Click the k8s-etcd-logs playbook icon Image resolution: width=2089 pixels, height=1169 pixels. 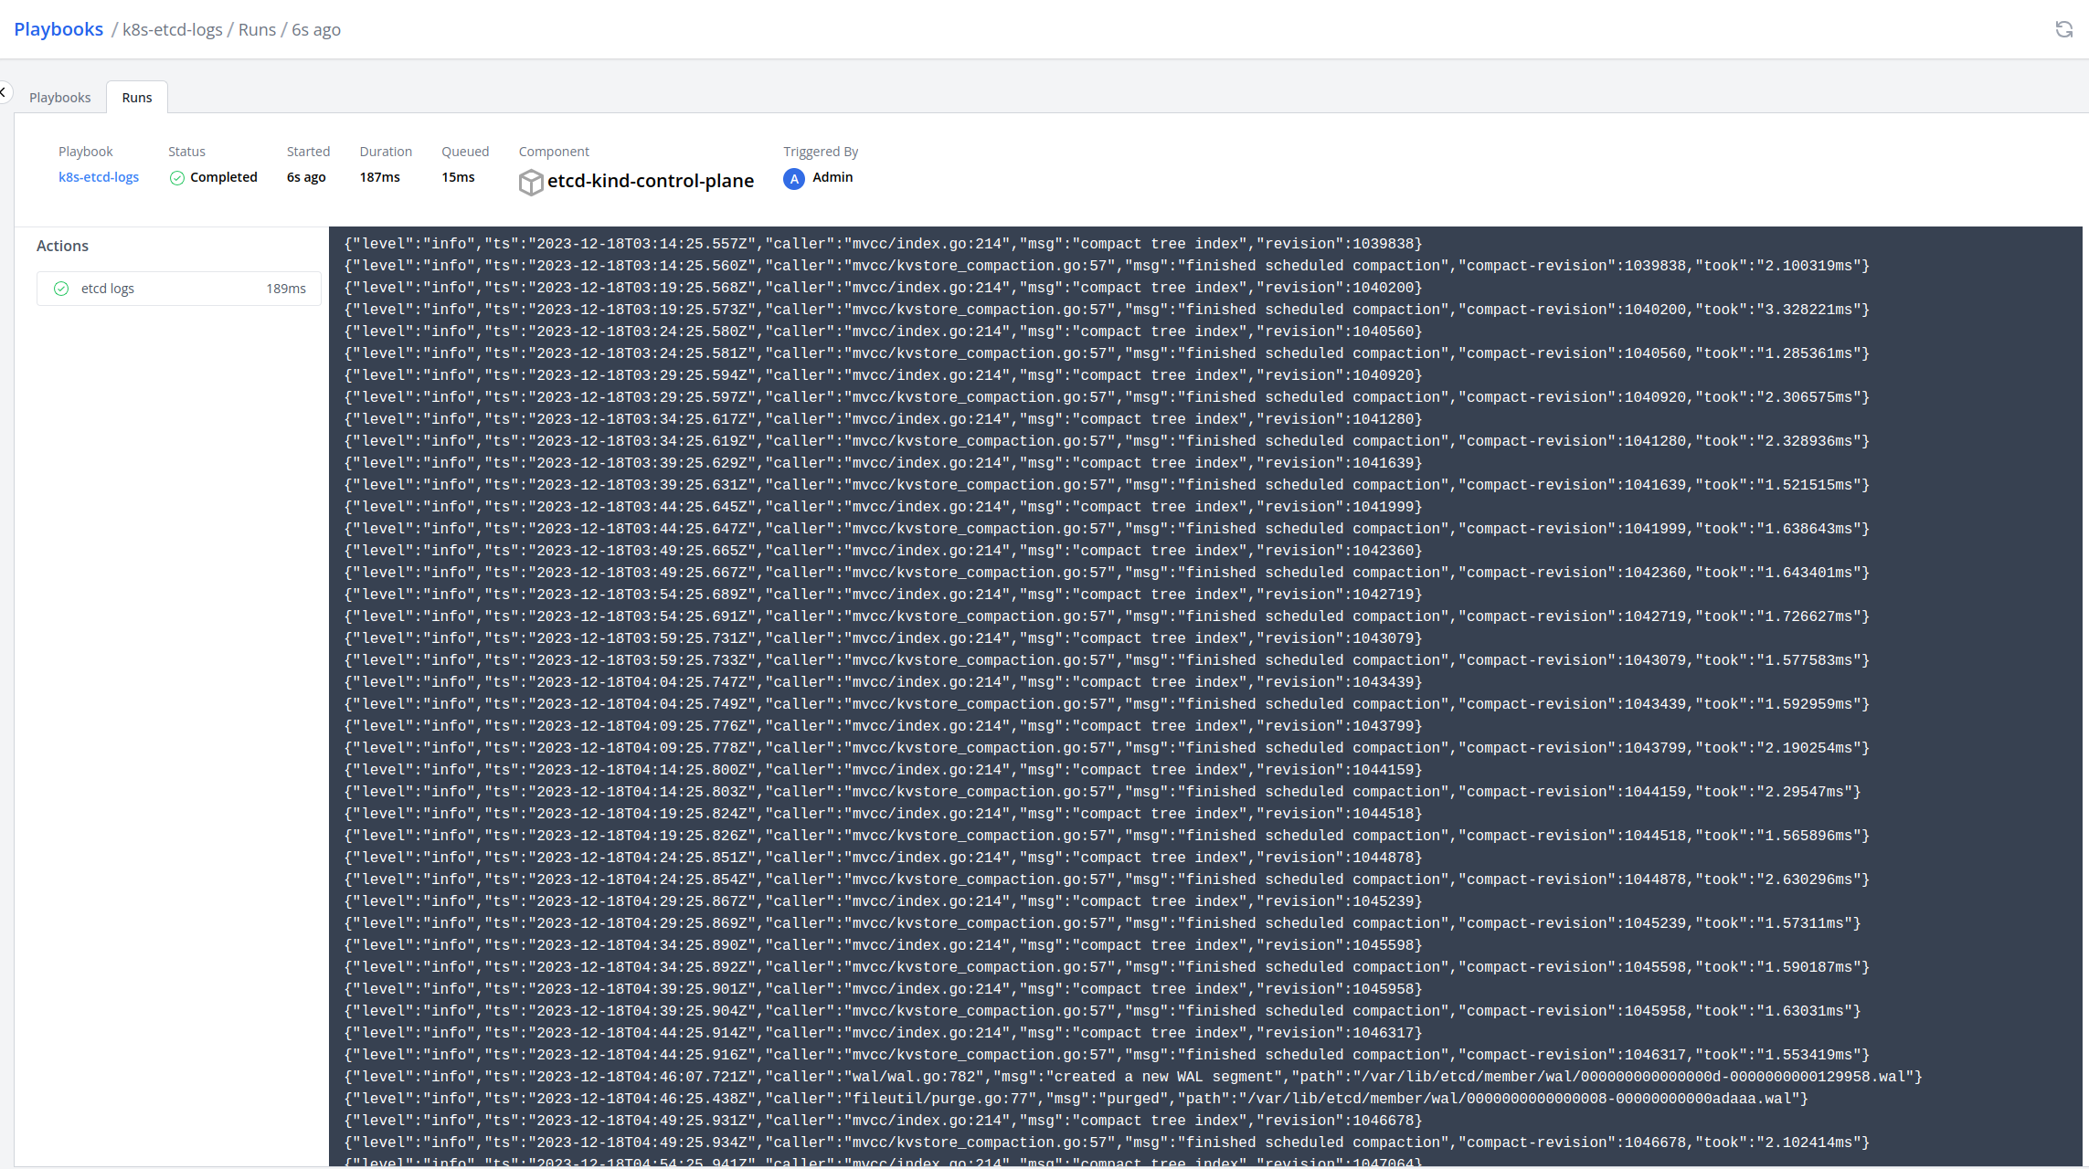98,178
